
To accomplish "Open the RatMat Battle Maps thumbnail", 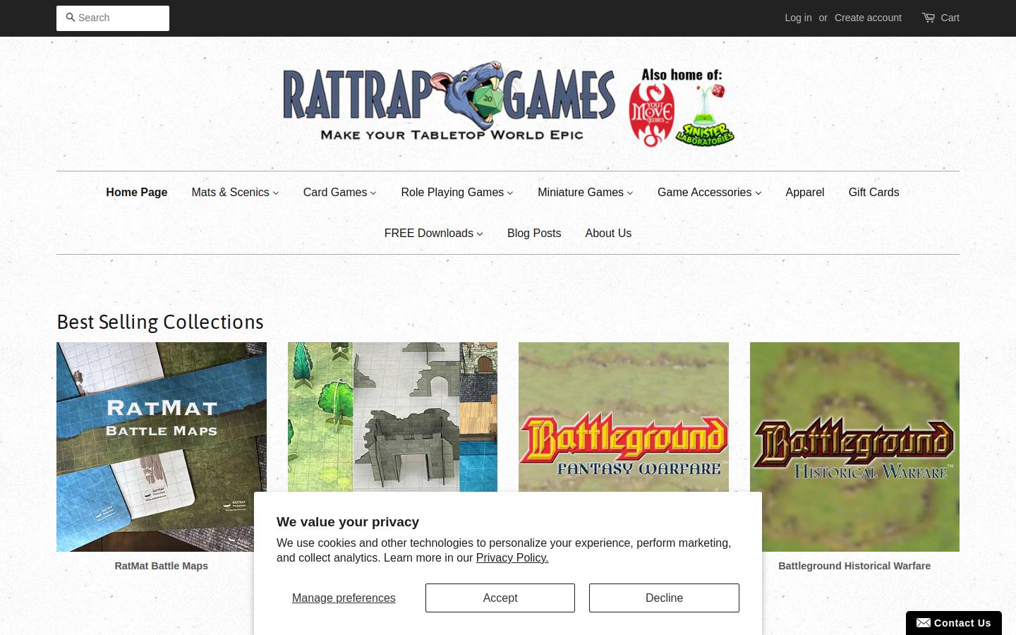I will tap(162, 447).
